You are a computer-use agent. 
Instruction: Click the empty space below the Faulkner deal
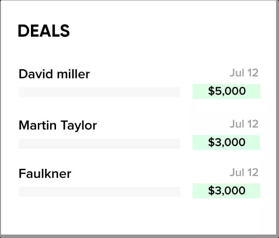(x=139, y=216)
